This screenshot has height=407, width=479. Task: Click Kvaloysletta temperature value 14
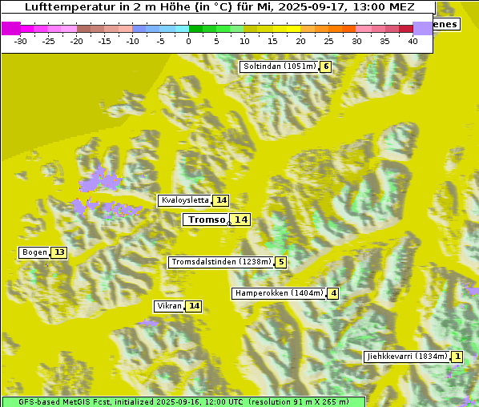[221, 200]
